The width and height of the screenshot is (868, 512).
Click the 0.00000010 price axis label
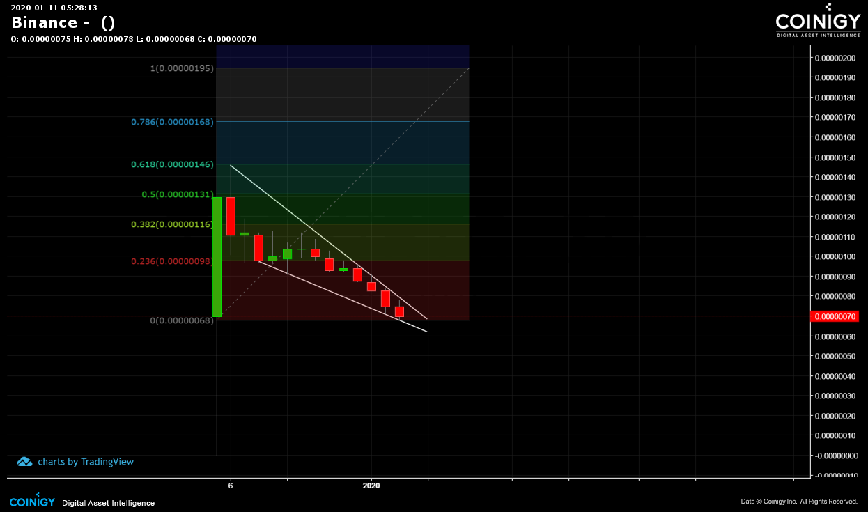pos(836,435)
